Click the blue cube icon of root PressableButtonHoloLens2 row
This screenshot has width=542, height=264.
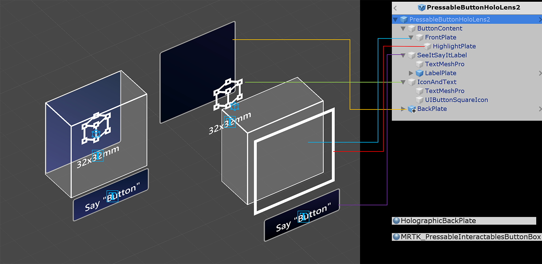[404, 20]
